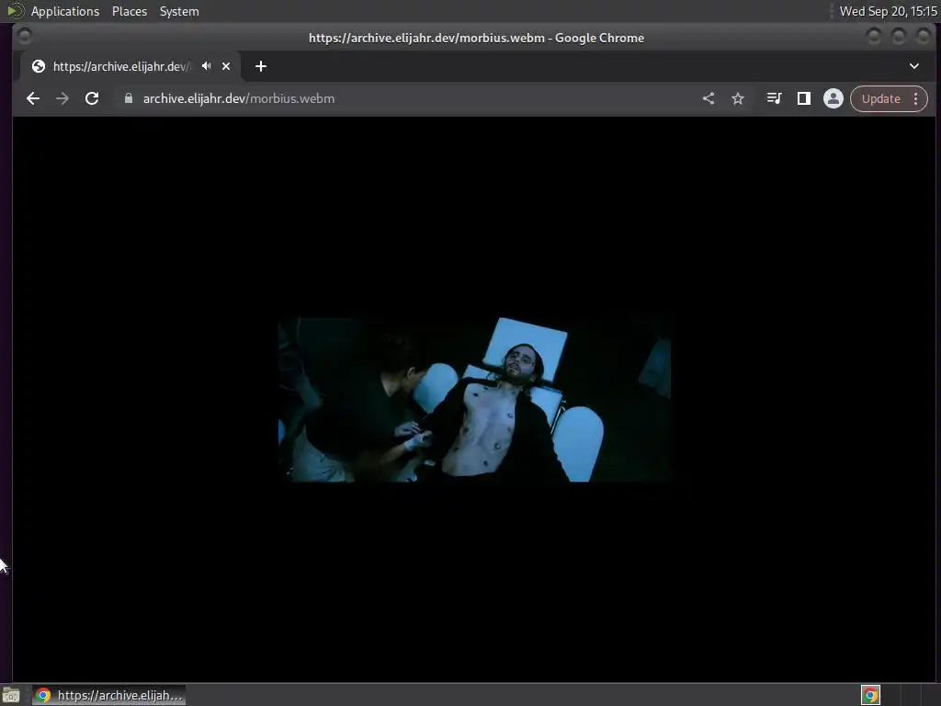The width and height of the screenshot is (941, 706).
Task: Click the date and time clock
Action: coord(889,11)
